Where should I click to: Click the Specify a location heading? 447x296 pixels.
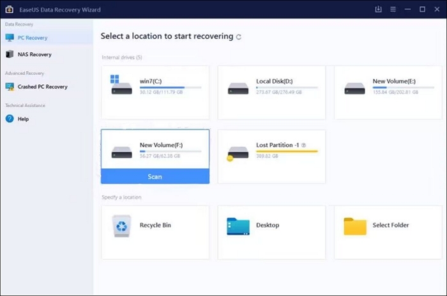(121, 197)
